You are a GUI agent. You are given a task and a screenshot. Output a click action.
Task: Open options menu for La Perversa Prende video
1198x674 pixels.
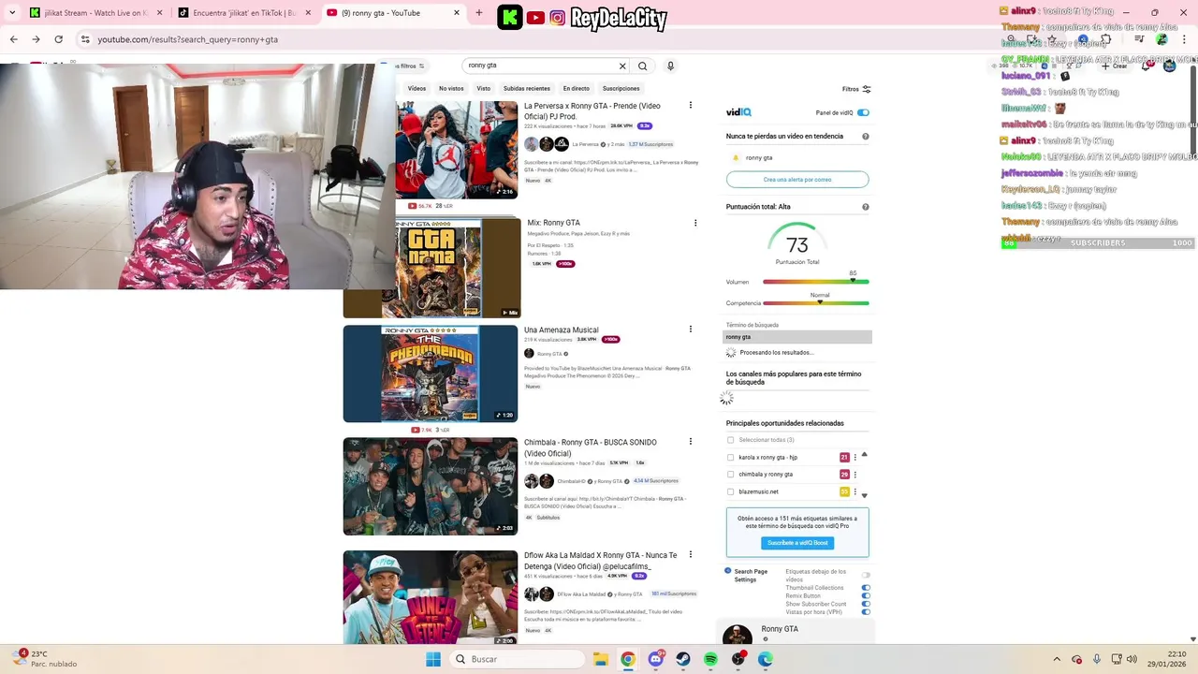pos(691,105)
